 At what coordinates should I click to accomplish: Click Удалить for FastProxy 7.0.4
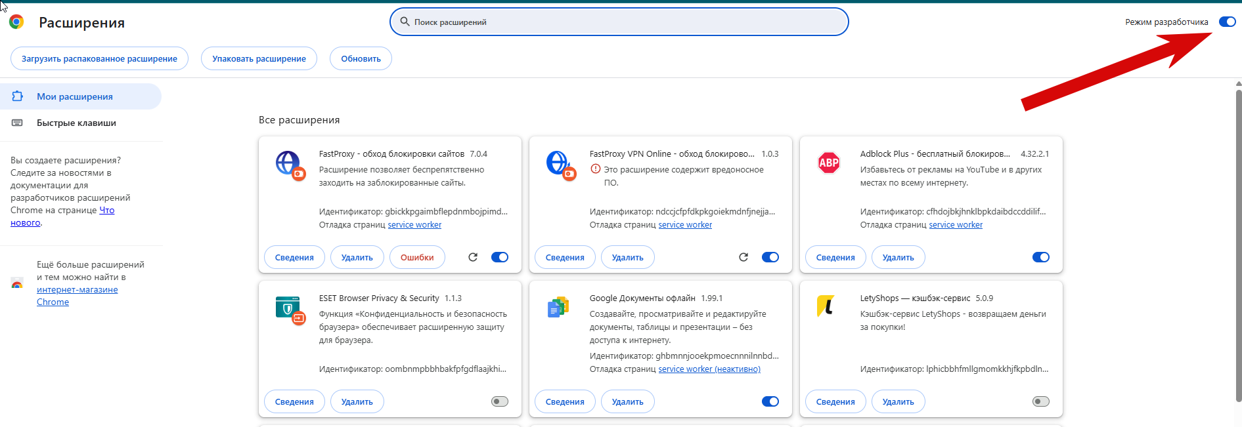tap(357, 257)
